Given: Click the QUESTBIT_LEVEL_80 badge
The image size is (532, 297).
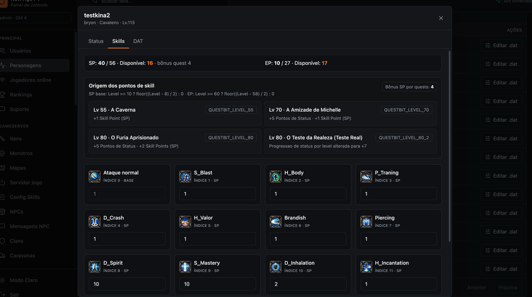Looking at the screenshot, I should click(231, 137).
